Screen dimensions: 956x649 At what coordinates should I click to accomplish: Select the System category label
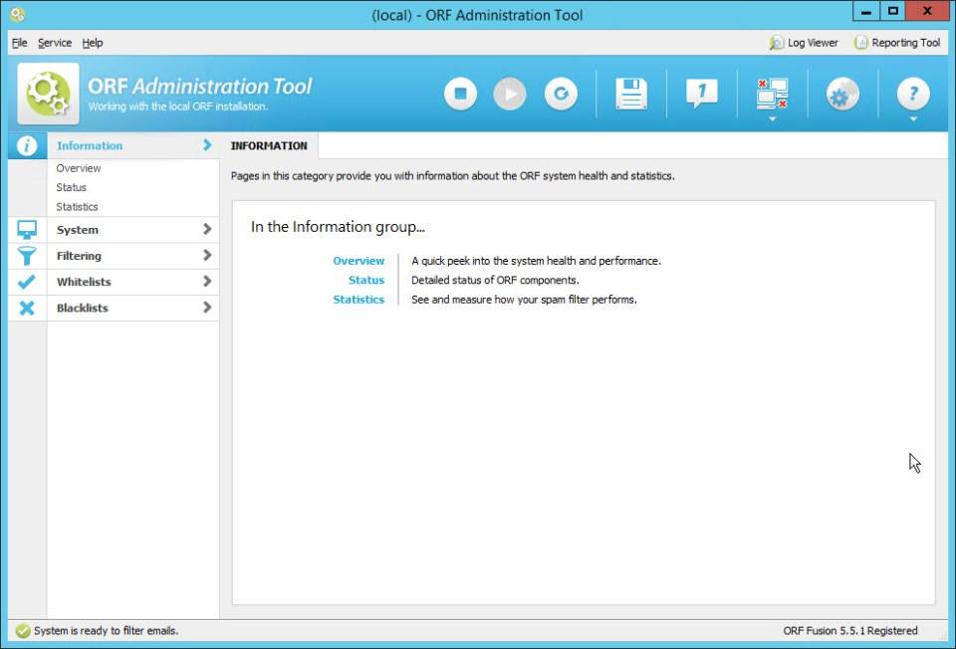coord(78,230)
